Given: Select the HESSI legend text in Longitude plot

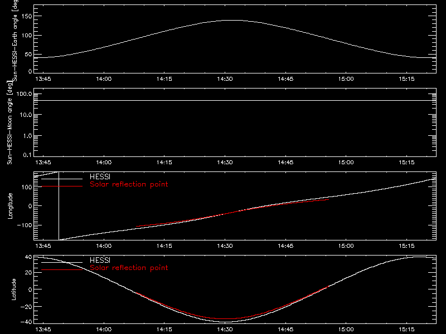Looking at the screenshot, I should click(100, 176).
